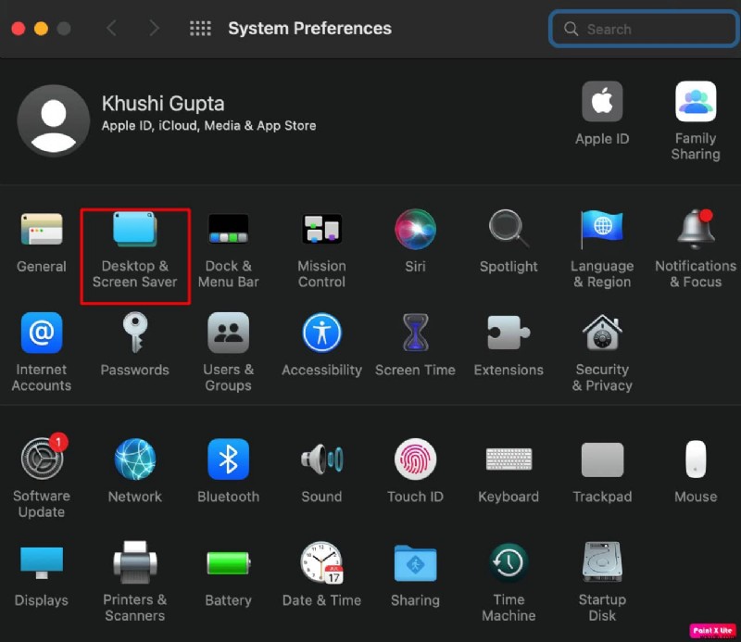Open Spotlight preferences

(509, 230)
